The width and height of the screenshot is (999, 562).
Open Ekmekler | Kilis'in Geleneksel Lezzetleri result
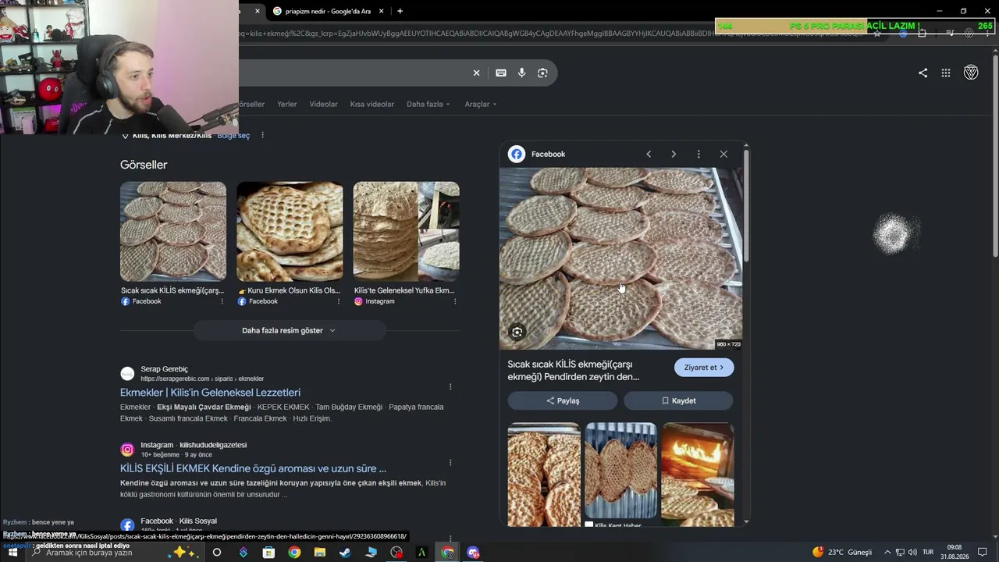(x=210, y=393)
